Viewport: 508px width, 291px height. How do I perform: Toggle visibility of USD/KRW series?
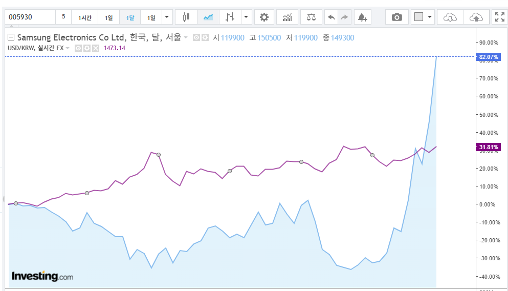[x=78, y=48]
